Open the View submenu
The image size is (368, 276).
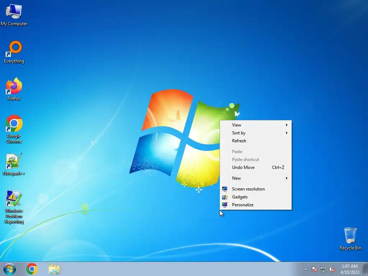coord(256,125)
